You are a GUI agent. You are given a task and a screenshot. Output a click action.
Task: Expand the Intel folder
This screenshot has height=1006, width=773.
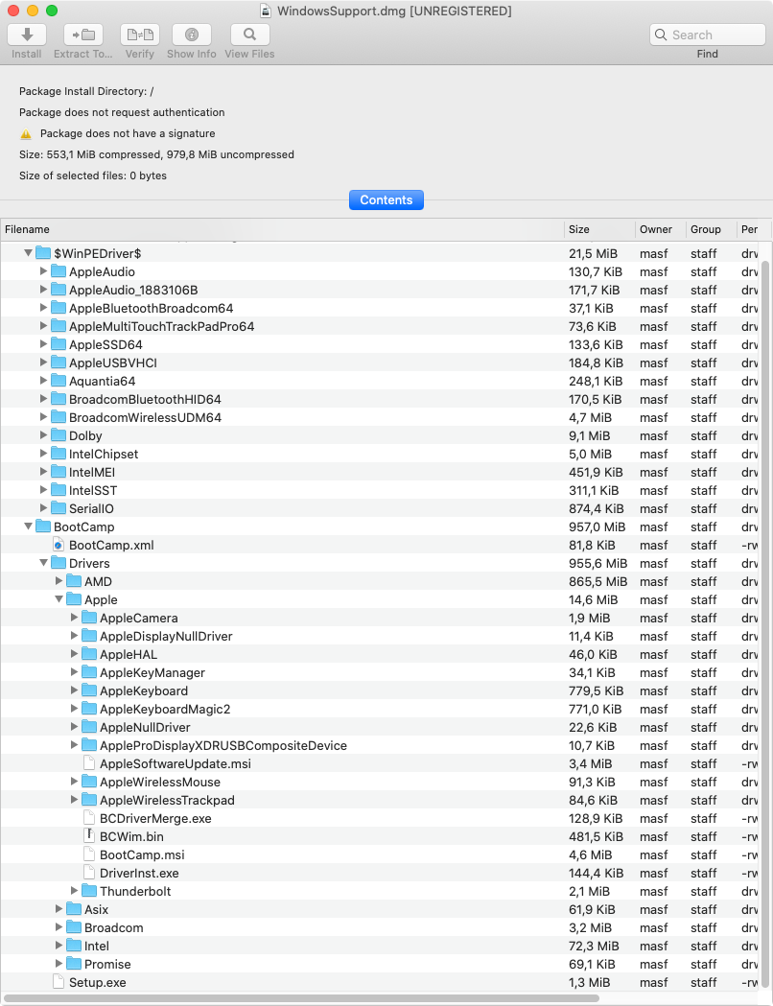59,946
